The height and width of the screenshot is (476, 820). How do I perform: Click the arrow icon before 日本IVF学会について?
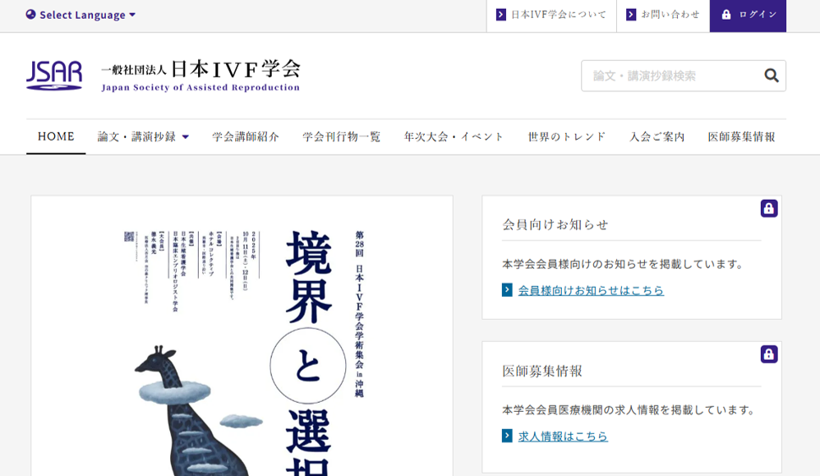(501, 15)
